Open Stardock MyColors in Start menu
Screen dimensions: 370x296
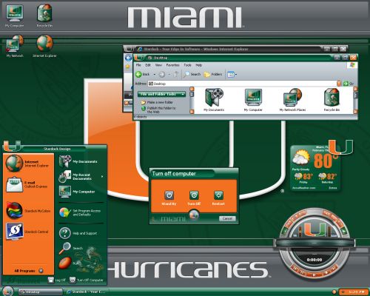click(28, 210)
